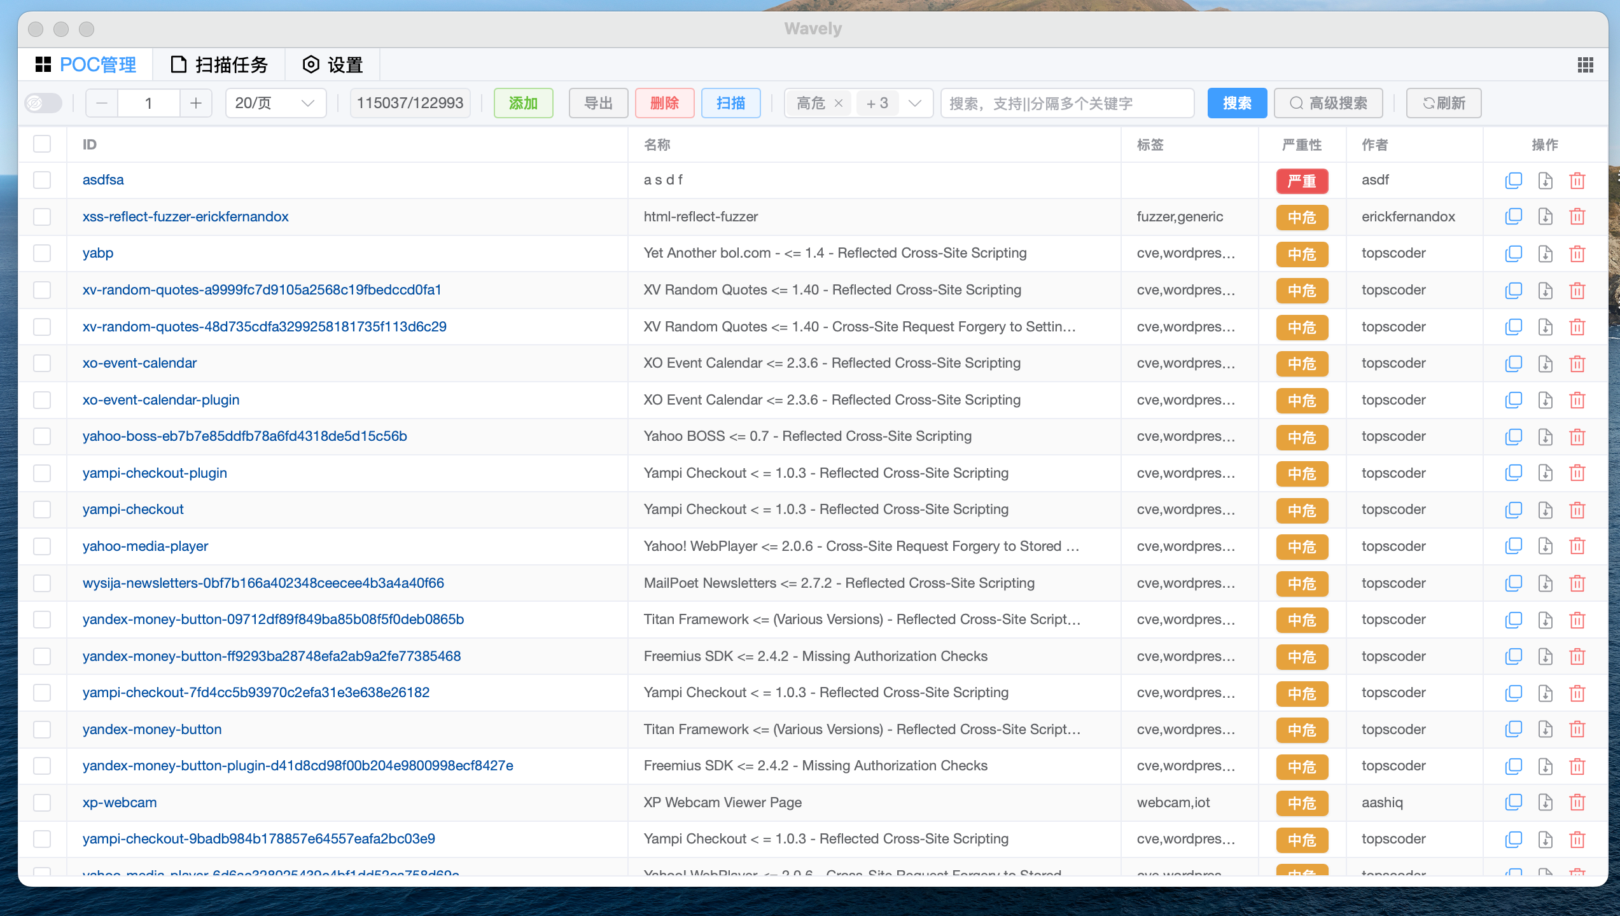Switch to the 扫描任务 tab
Image resolution: width=1620 pixels, height=916 pixels.
220,65
